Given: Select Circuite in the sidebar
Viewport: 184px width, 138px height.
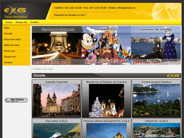Looking at the screenshot, I should (16, 34).
